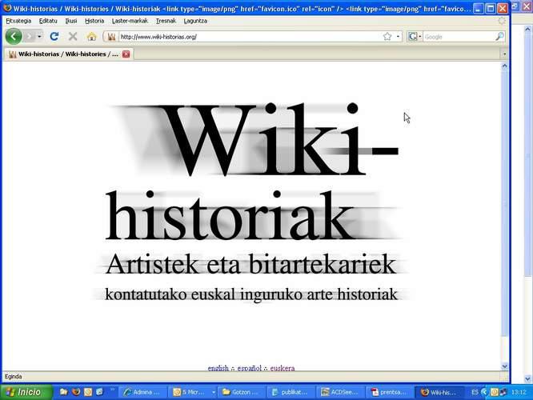Open the list-all-tabs dropdown
Viewport: 533px width, 400px height.
[x=504, y=54]
